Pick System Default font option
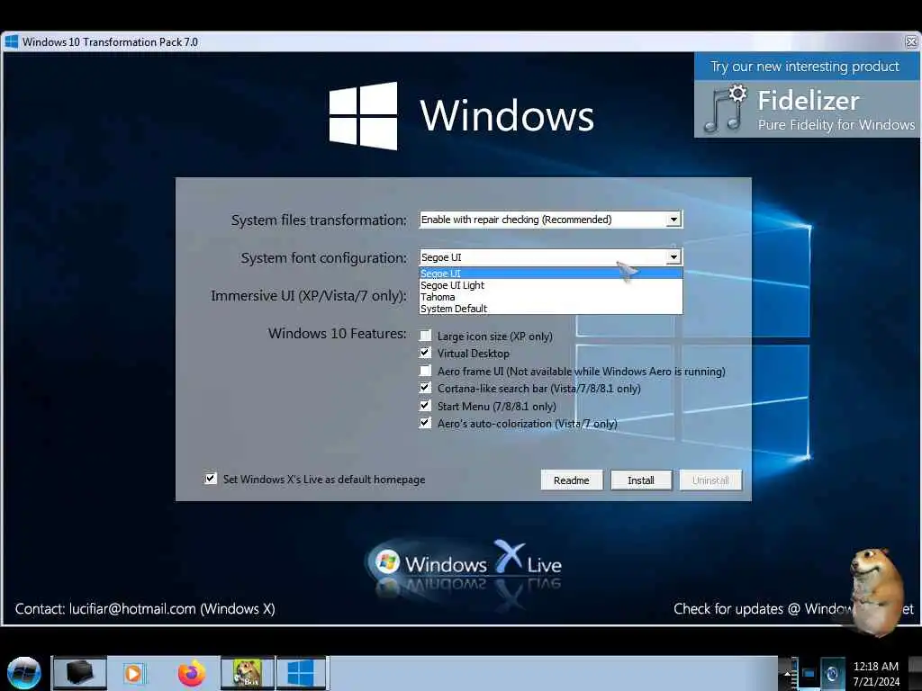Image resolution: width=922 pixels, height=691 pixels. coord(551,309)
